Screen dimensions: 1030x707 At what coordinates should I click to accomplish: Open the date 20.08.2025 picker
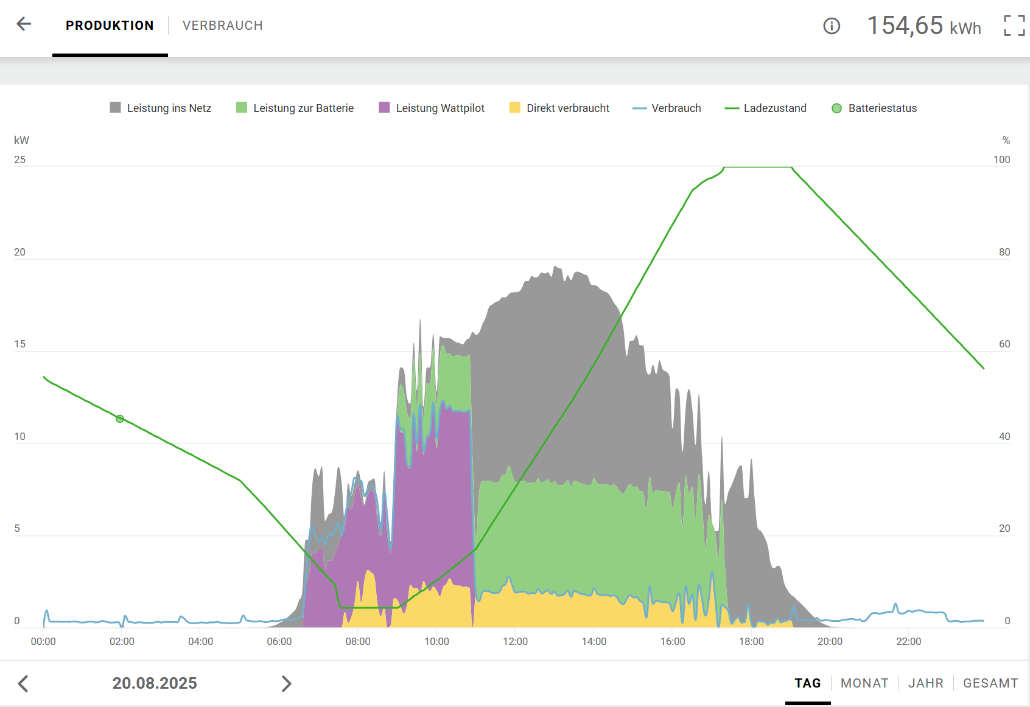[155, 683]
